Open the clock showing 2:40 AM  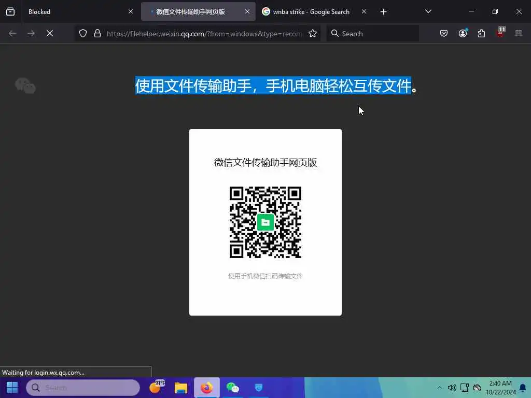pyautogui.click(x=500, y=388)
